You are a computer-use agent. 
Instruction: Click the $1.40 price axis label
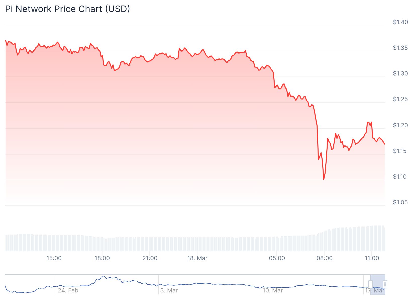(400, 22)
